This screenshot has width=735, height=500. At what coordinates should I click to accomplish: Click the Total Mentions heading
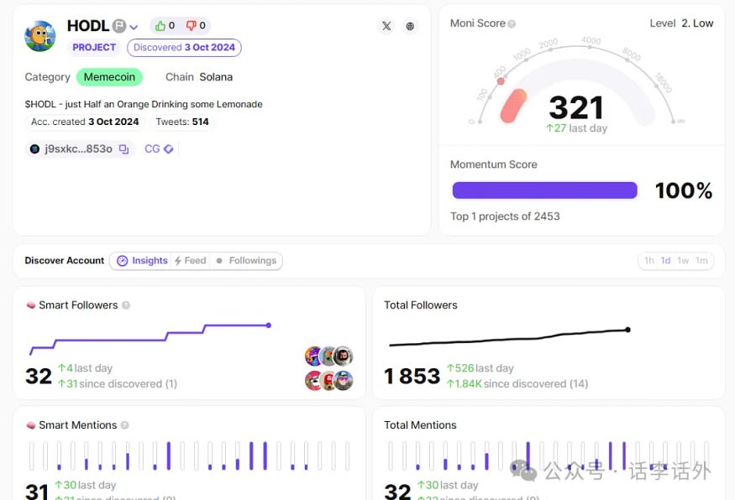tap(420, 425)
